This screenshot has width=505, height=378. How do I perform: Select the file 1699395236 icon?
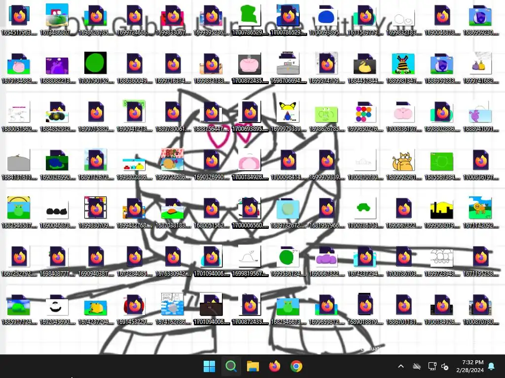tap(211, 15)
